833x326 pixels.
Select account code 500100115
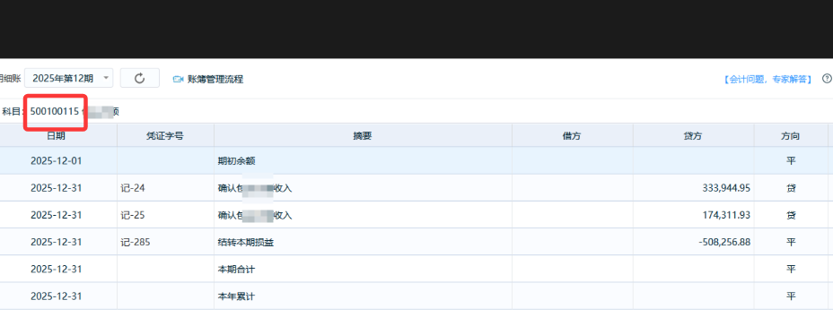pos(55,111)
